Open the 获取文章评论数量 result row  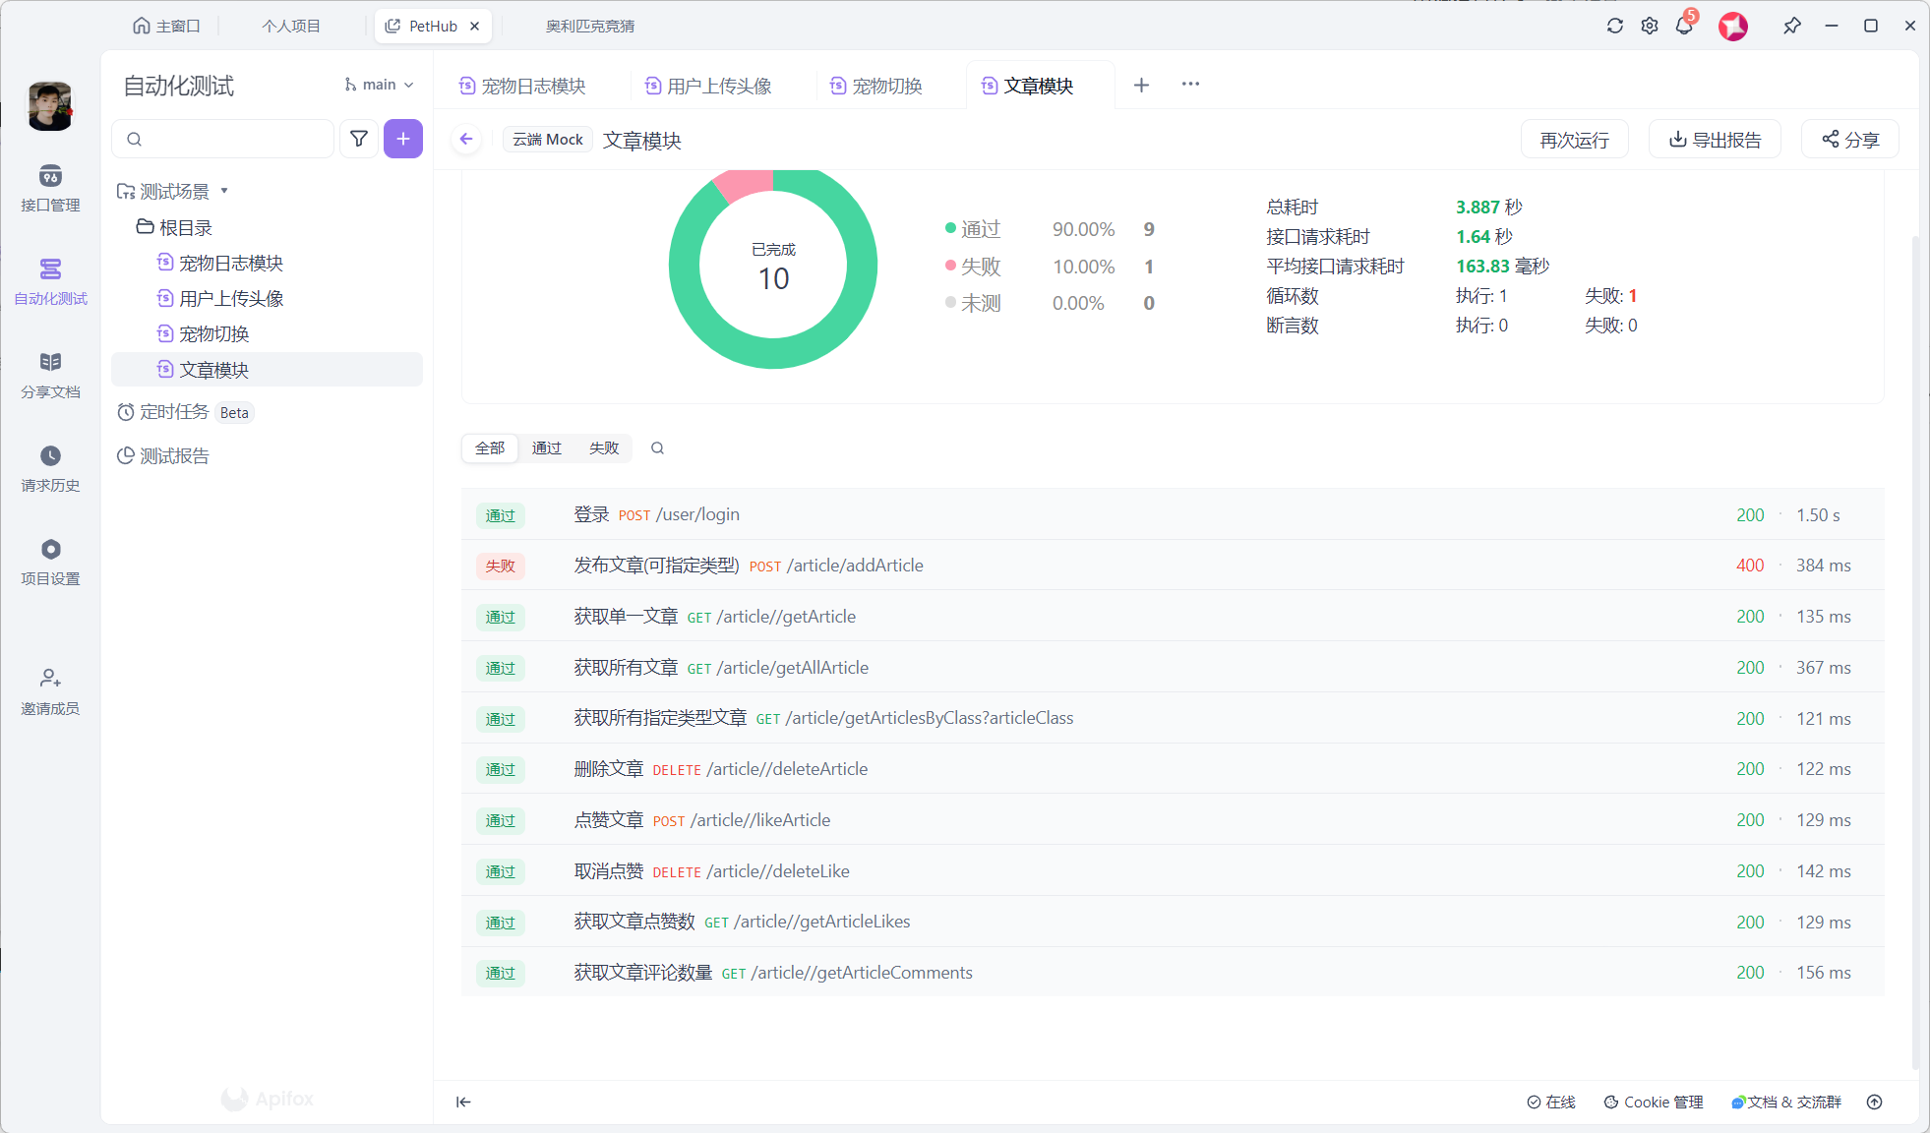tap(1173, 973)
